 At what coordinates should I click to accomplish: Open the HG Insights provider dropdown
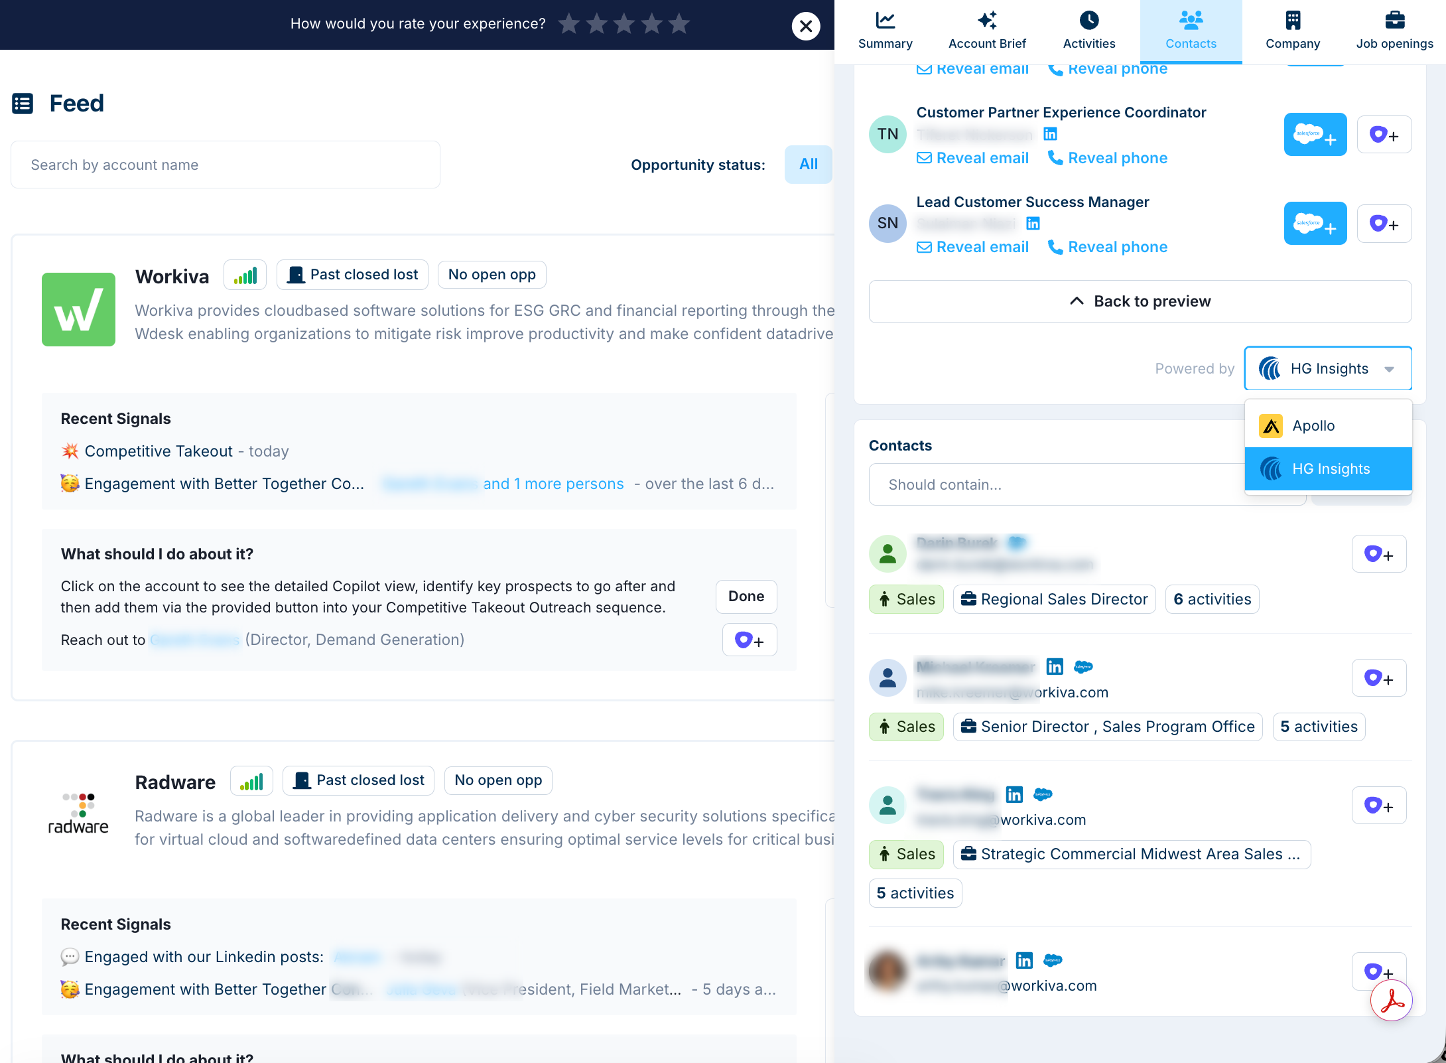1327,369
